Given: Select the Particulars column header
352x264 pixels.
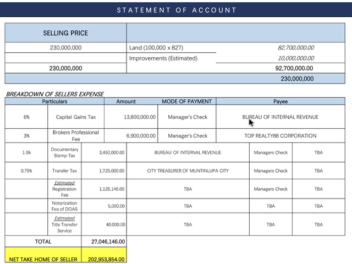Looking at the screenshot, I should pos(54,101).
